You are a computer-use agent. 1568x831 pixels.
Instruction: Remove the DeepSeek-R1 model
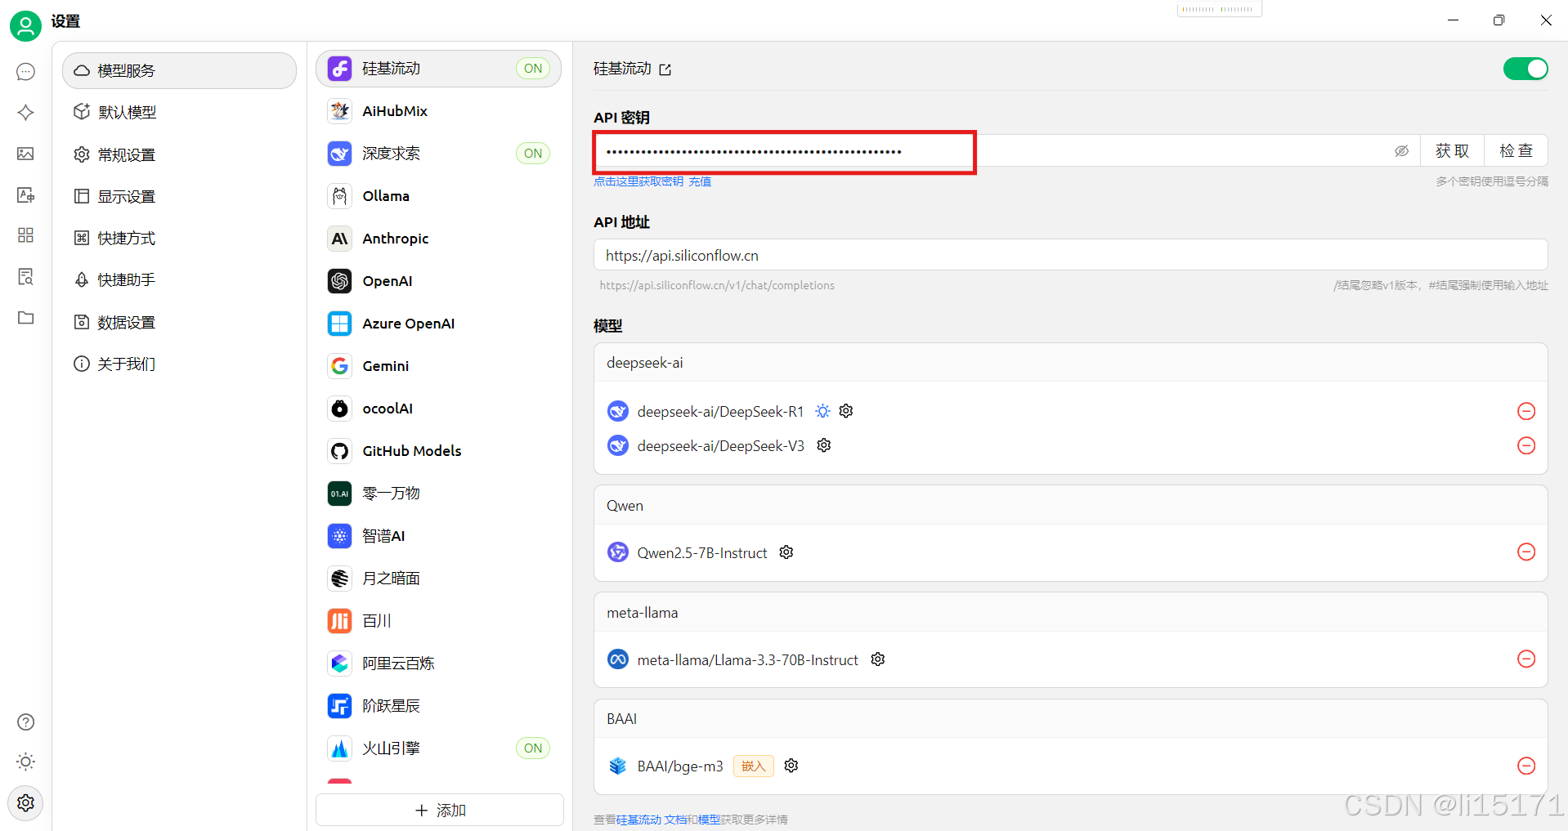(1526, 411)
